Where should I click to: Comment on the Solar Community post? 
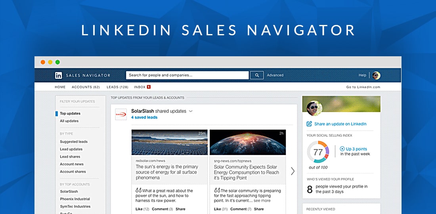(x=239, y=209)
